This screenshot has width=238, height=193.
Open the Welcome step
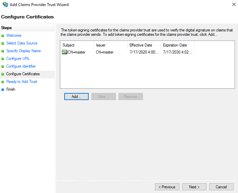tap(14, 35)
